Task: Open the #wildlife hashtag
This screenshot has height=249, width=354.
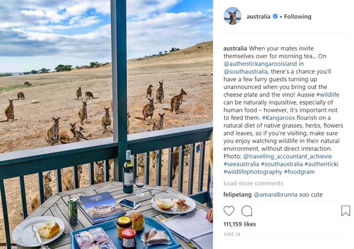Action: [x=327, y=95]
